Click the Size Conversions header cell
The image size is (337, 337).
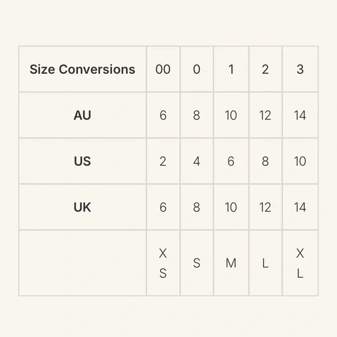point(83,69)
